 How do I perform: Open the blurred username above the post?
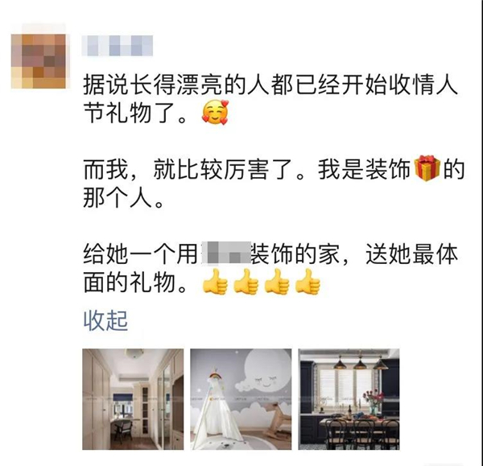click(x=118, y=46)
